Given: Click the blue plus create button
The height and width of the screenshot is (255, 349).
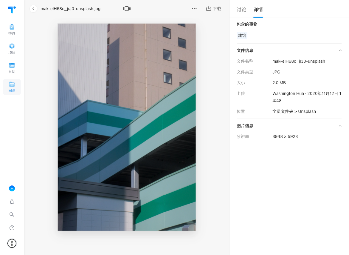Looking at the screenshot, I should [x=12, y=188].
